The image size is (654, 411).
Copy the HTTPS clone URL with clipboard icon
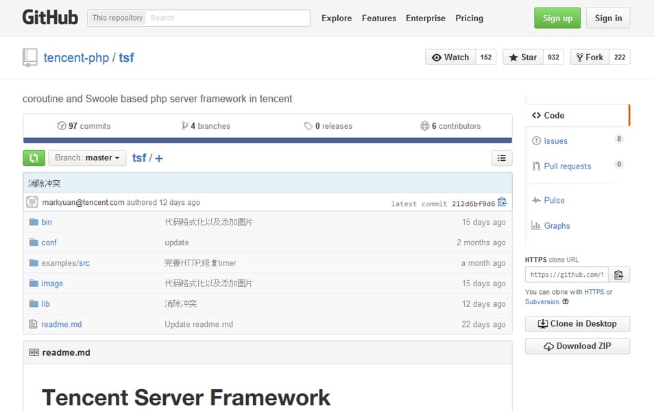pyautogui.click(x=619, y=275)
